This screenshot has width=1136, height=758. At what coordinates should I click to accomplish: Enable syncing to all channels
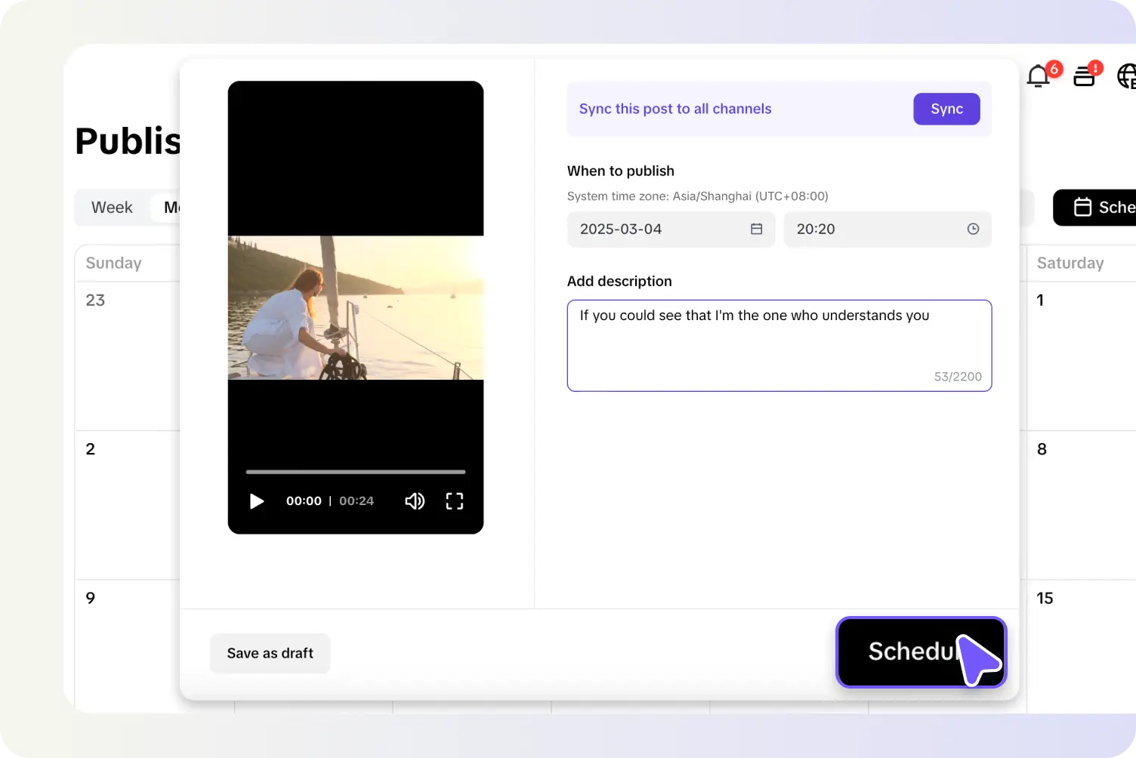[946, 109]
